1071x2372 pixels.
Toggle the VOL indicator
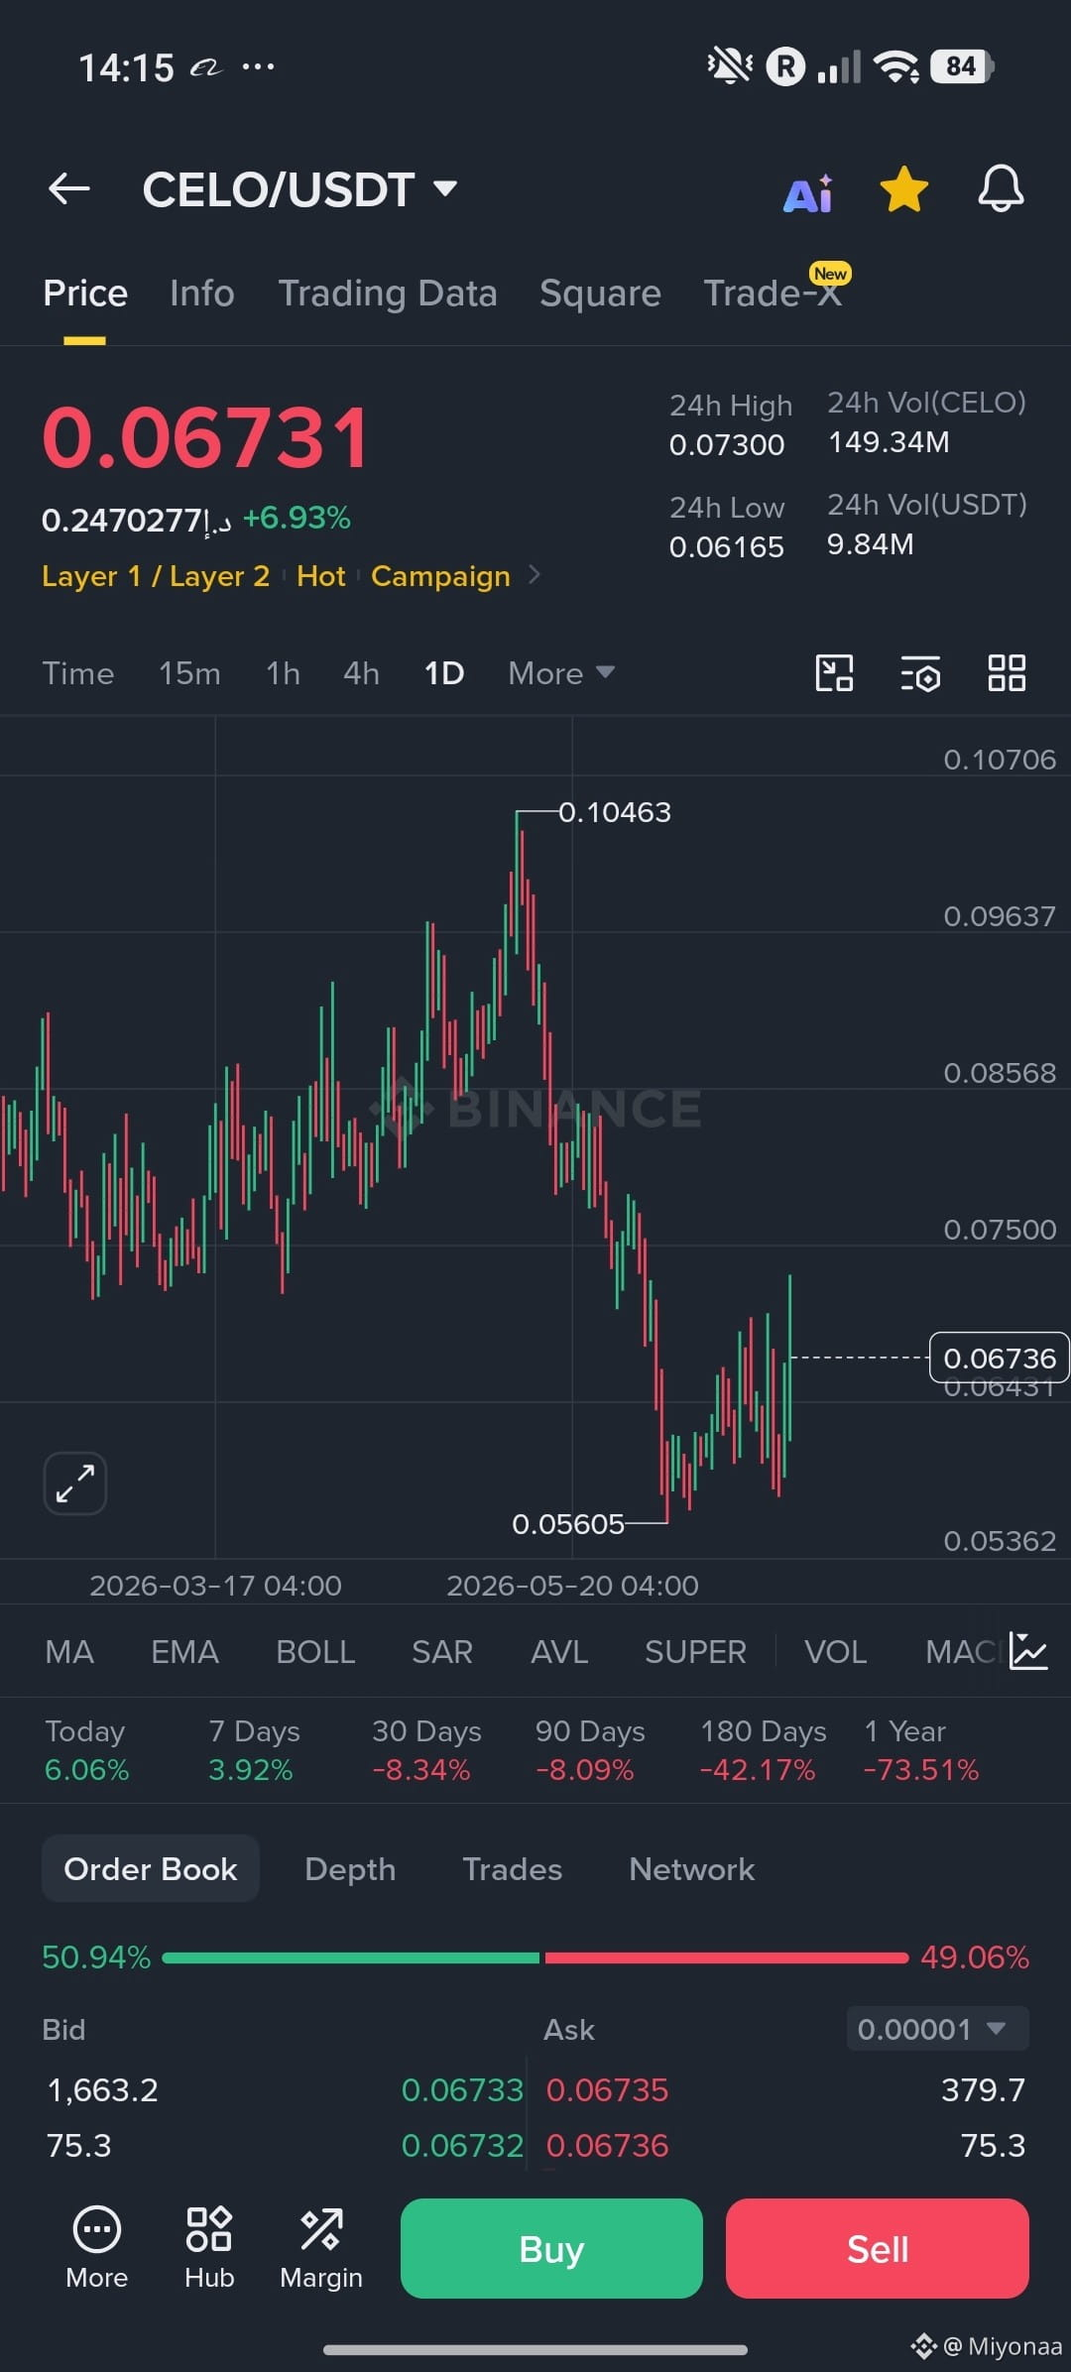pyautogui.click(x=835, y=1652)
